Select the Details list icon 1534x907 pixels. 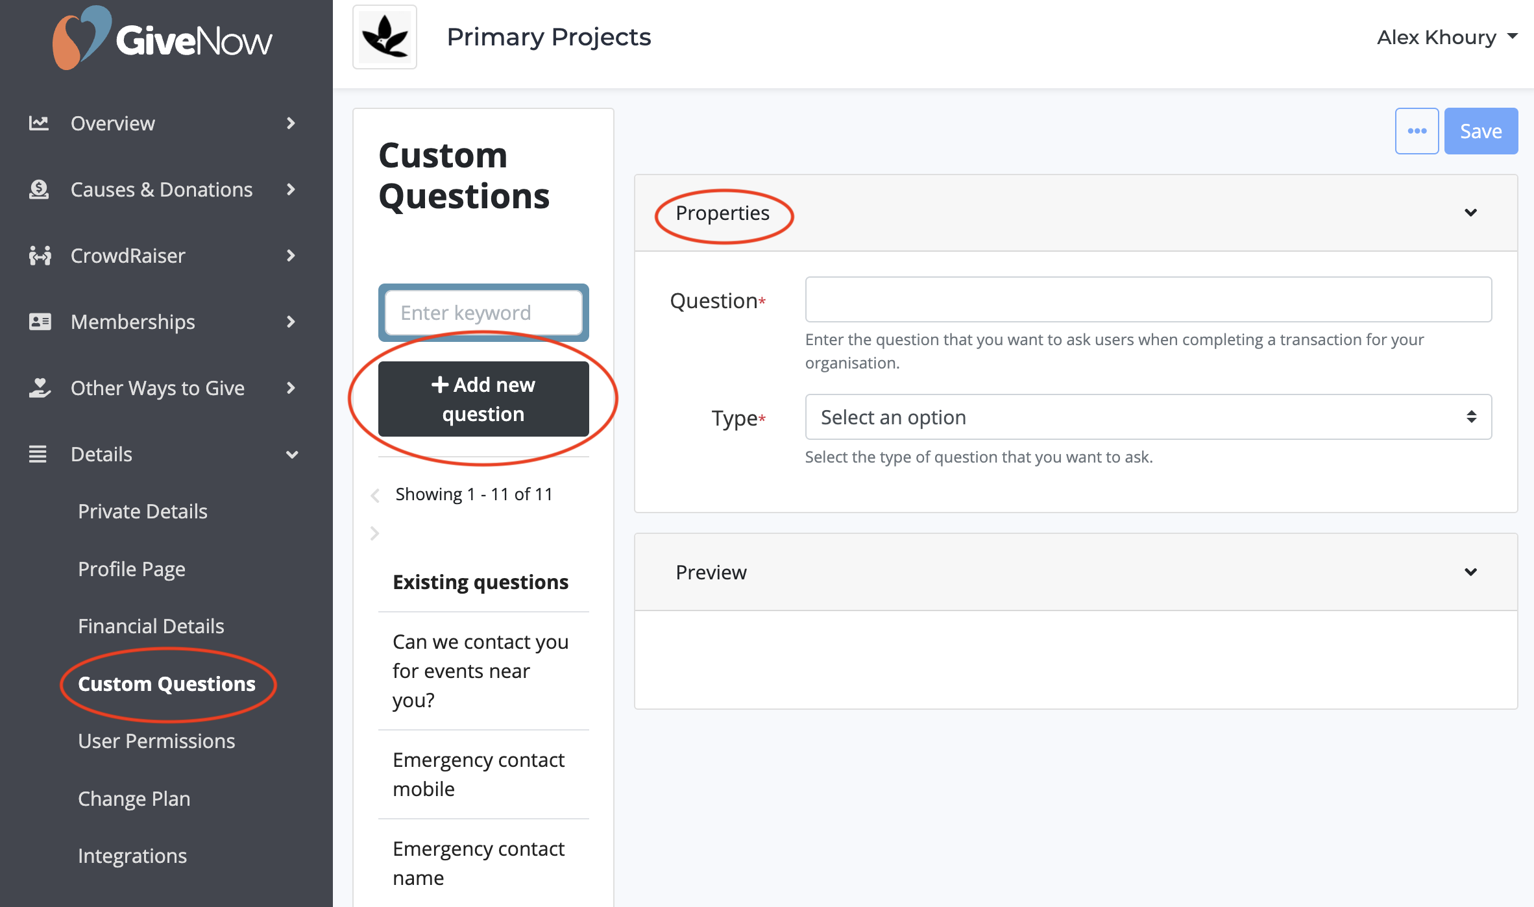[39, 454]
